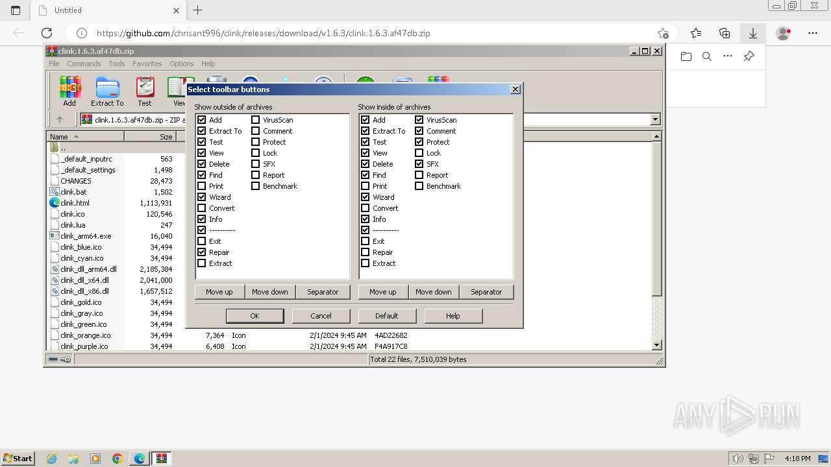
Task: Uncheck Repair under outside of archives
Action: (x=202, y=252)
